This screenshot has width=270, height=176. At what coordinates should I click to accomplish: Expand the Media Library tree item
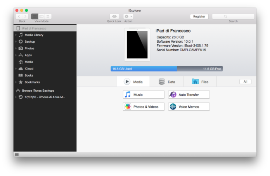16,35
